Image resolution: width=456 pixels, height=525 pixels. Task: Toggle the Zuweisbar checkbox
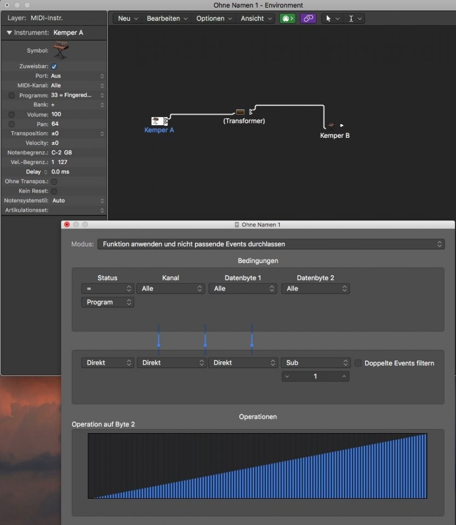point(54,66)
